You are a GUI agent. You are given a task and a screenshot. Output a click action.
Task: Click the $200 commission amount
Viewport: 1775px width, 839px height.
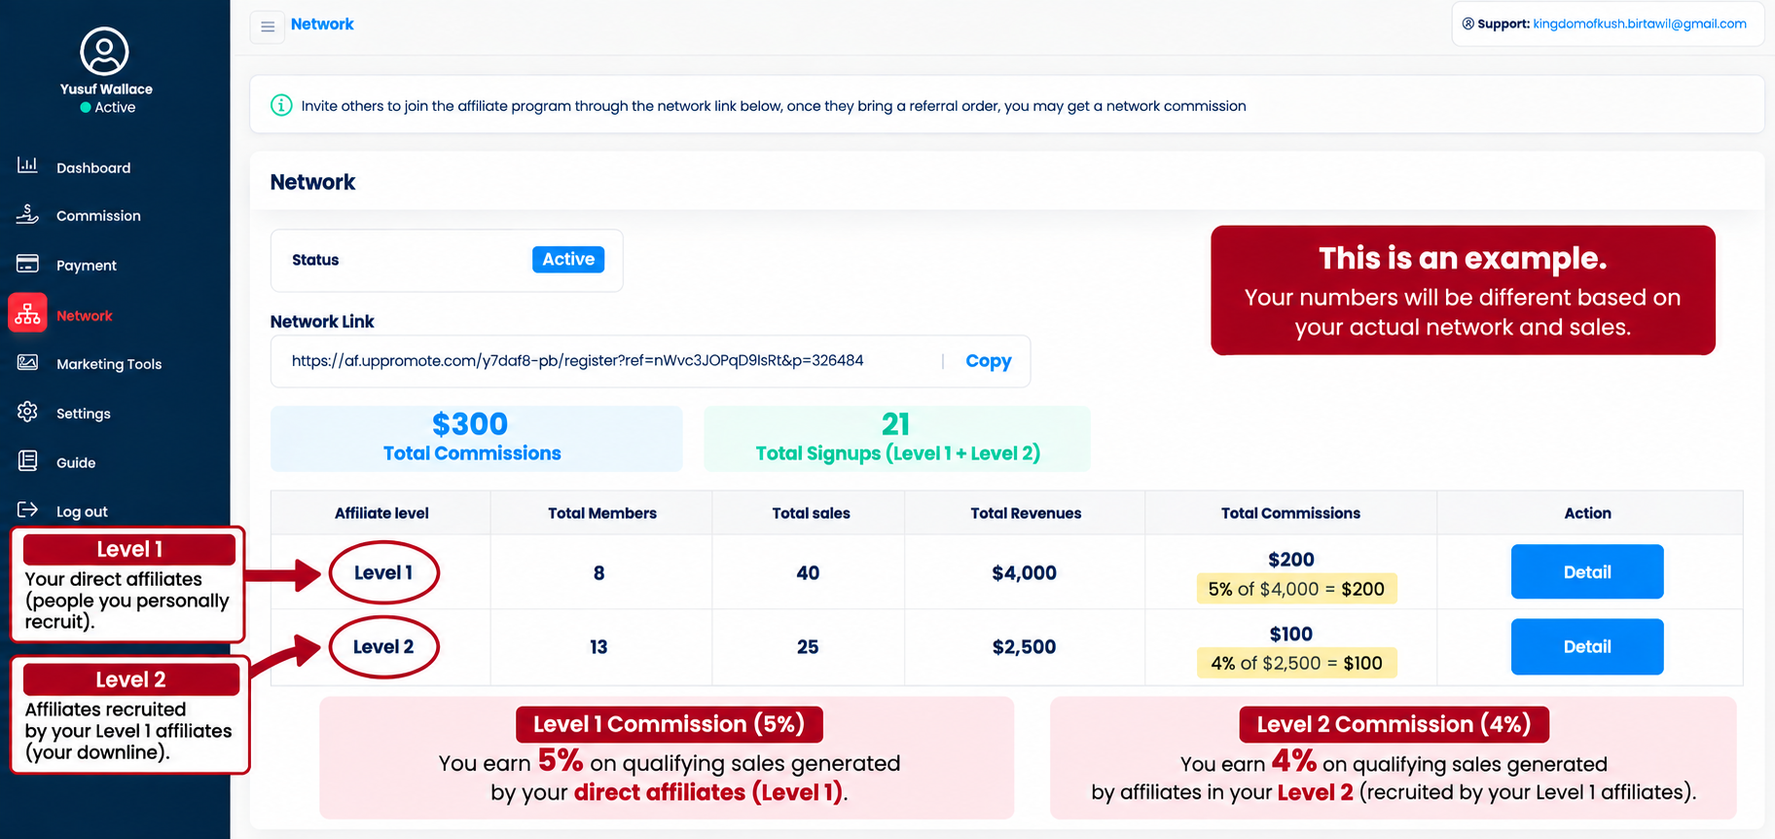[x=1291, y=560]
